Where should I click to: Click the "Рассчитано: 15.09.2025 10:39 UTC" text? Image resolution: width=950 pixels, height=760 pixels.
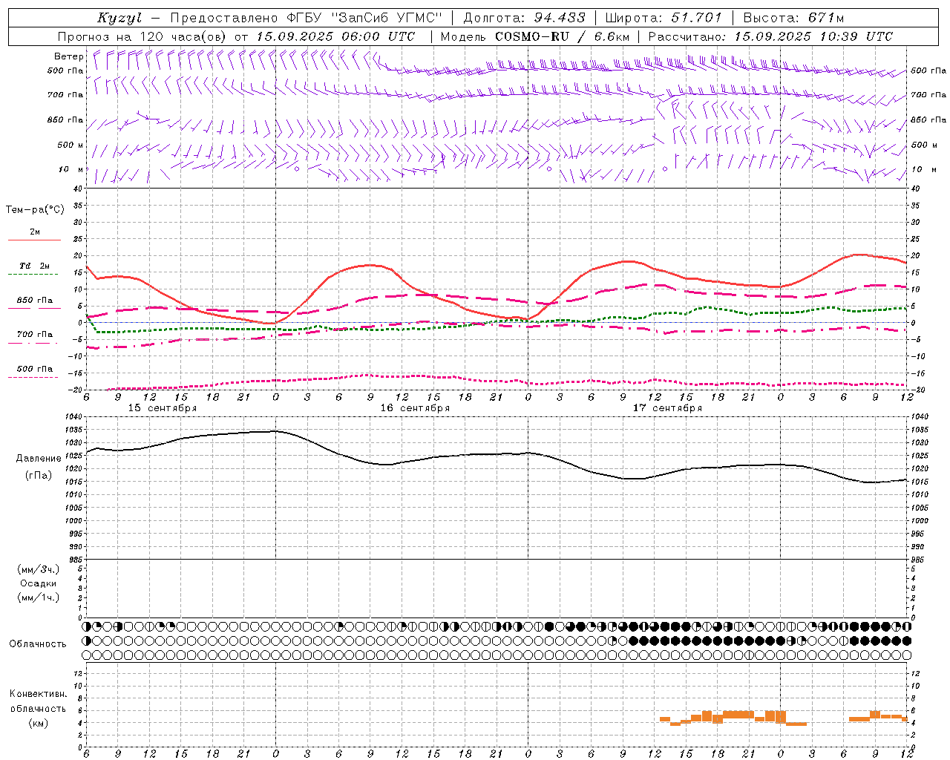click(770, 36)
